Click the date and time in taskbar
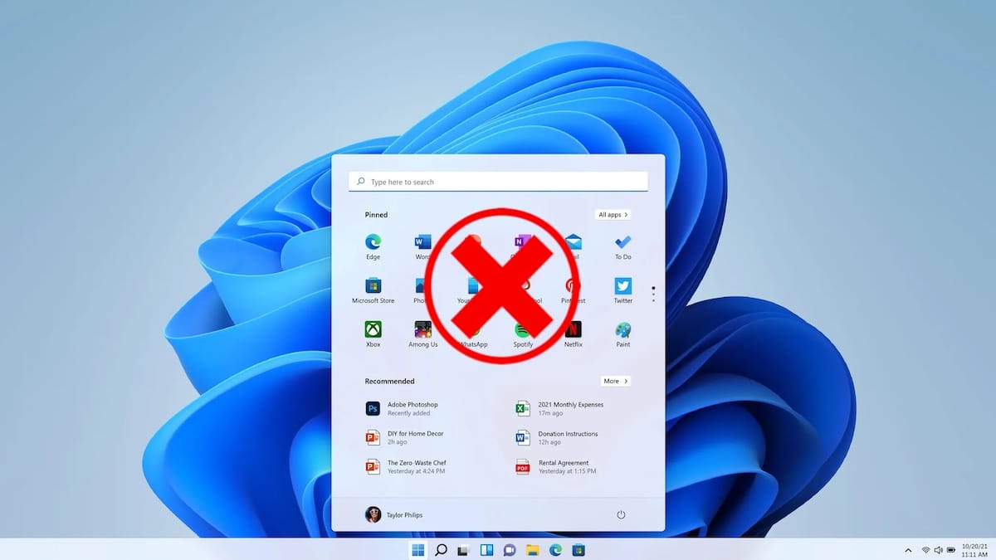The image size is (996, 560). 974,550
